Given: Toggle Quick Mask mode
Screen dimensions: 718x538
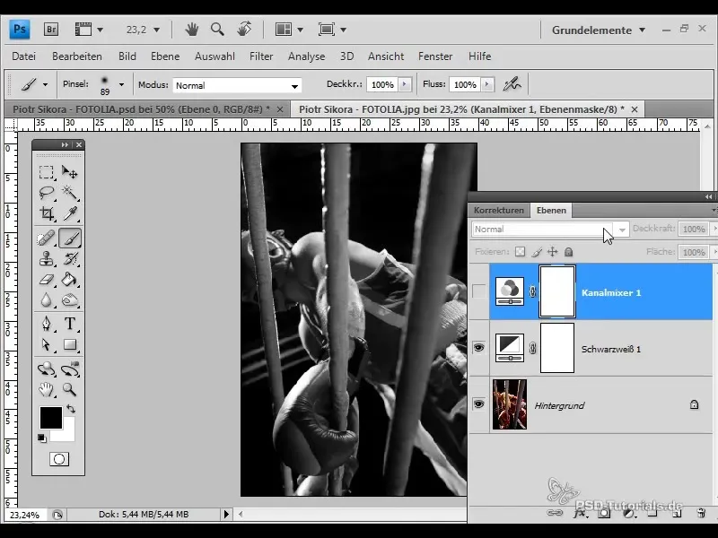Looking at the screenshot, I should pyautogui.click(x=59, y=459).
